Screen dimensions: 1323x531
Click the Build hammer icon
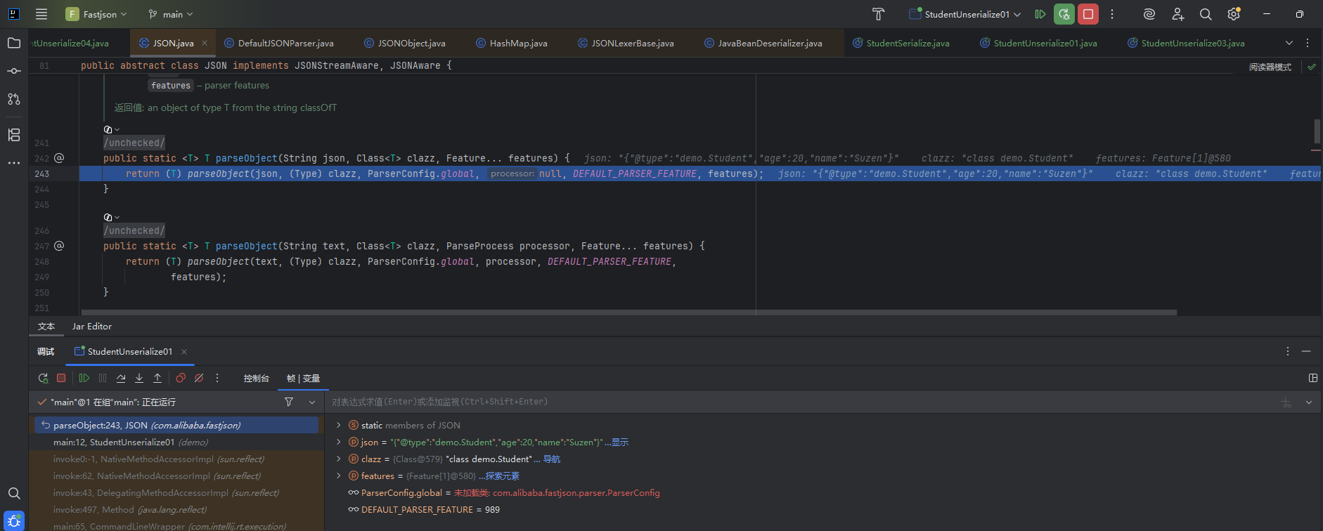(878, 14)
